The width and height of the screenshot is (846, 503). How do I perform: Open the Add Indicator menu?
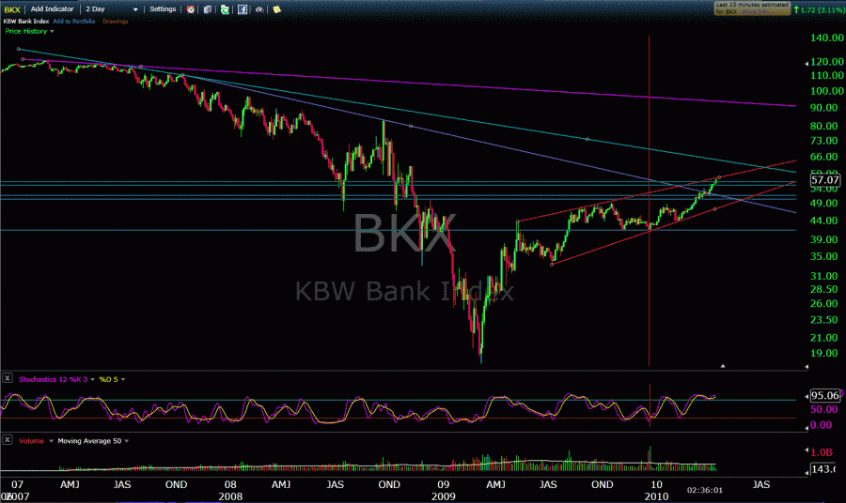point(52,9)
